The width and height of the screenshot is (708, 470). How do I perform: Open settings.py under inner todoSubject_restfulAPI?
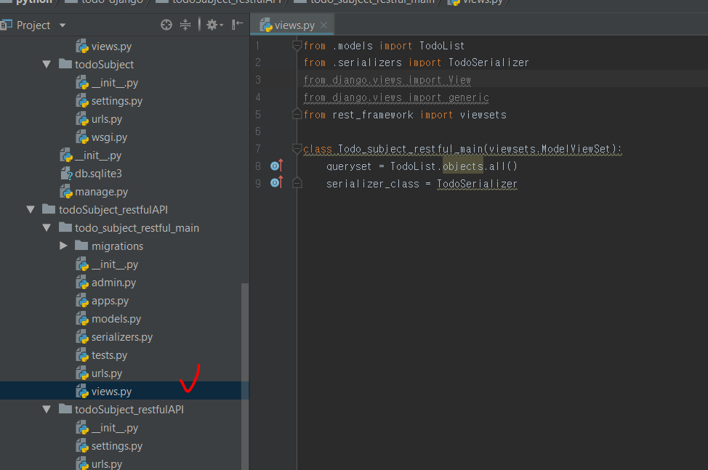pyautogui.click(x=117, y=446)
